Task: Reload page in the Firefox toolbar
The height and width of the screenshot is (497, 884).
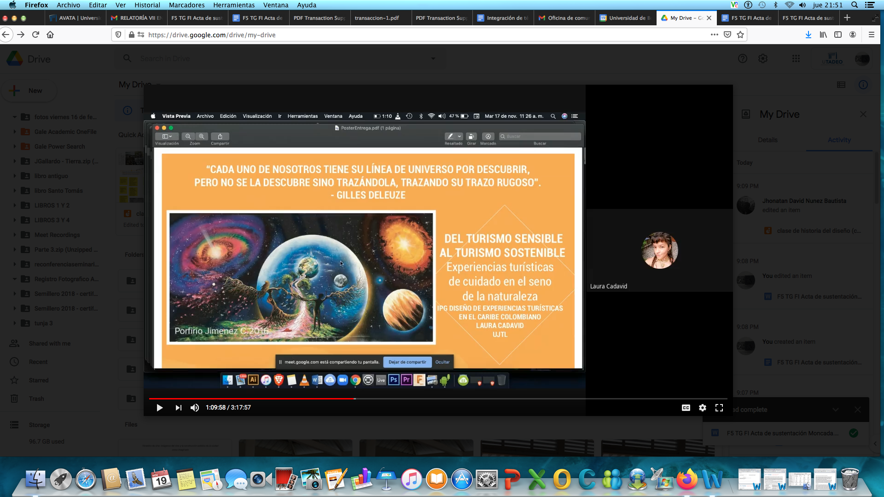Action: point(35,35)
